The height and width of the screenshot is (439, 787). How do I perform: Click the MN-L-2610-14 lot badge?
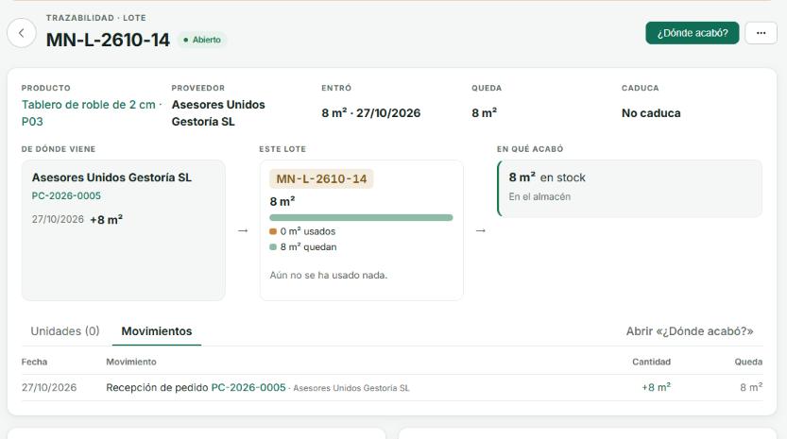(321, 178)
